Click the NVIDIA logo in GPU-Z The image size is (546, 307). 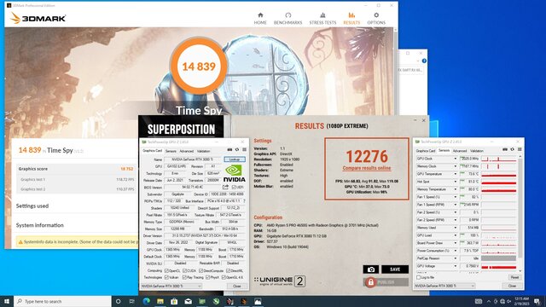point(234,173)
